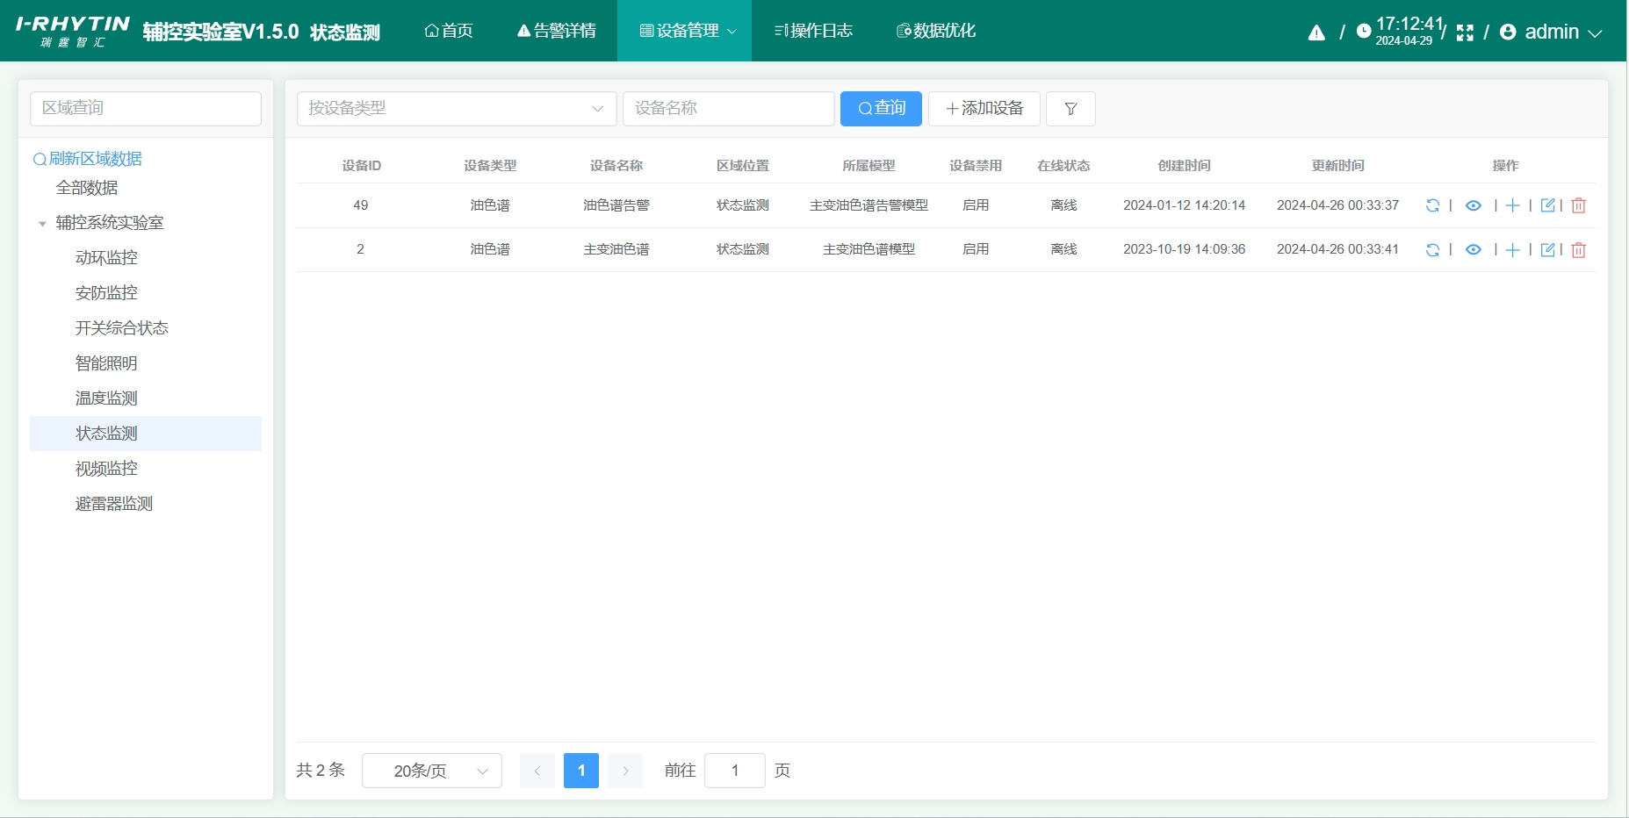Image resolution: width=1629 pixels, height=818 pixels.
Task: View details of 主变油色谱 via eye icon
Action: pos(1474,249)
